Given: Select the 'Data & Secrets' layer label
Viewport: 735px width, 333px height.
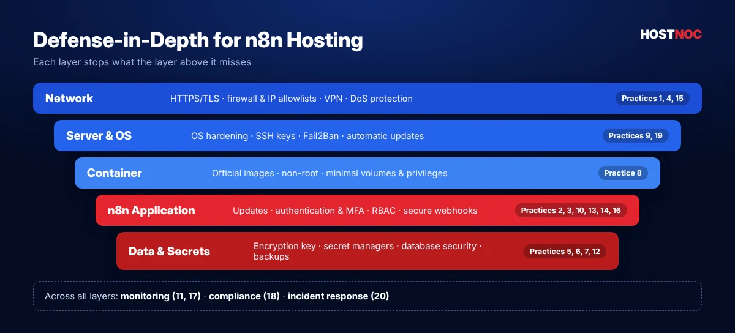Looking at the screenshot, I should pyautogui.click(x=169, y=251).
